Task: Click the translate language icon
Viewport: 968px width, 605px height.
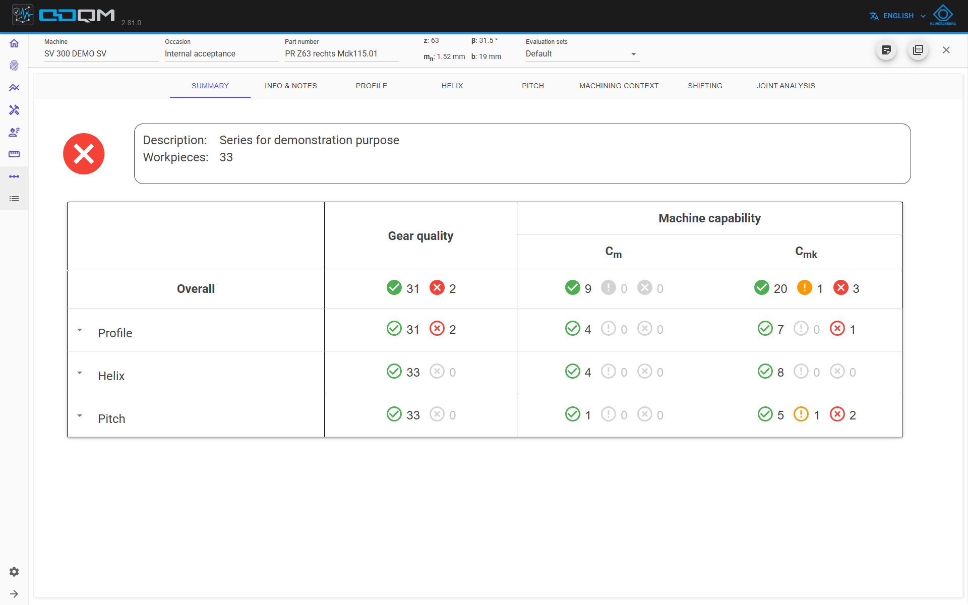Action: pyautogui.click(x=874, y=16)
